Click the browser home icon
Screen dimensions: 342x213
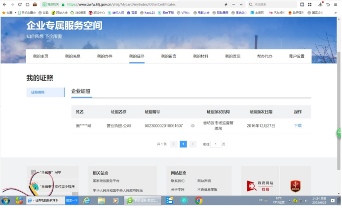point(27,4)
